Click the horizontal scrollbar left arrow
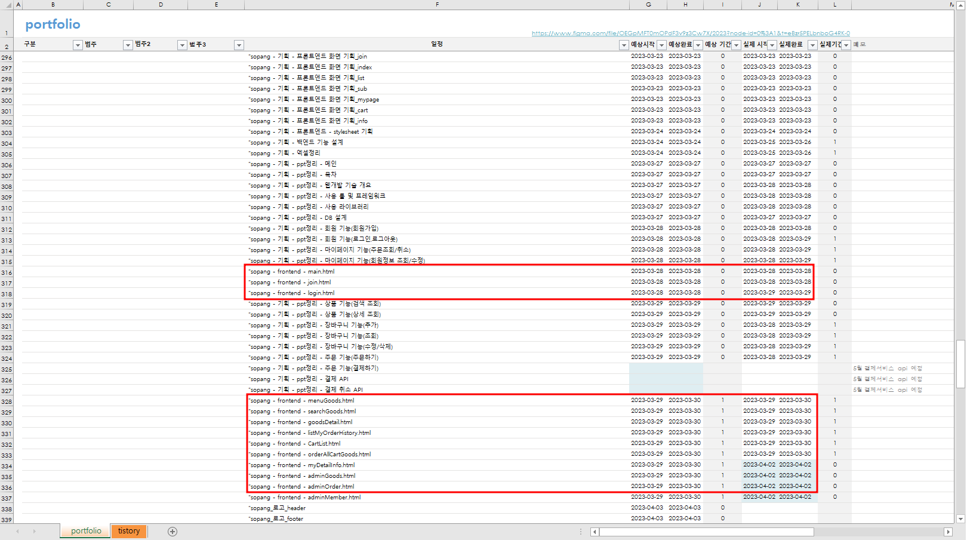 pyautogui.click(x=595, y=532)
